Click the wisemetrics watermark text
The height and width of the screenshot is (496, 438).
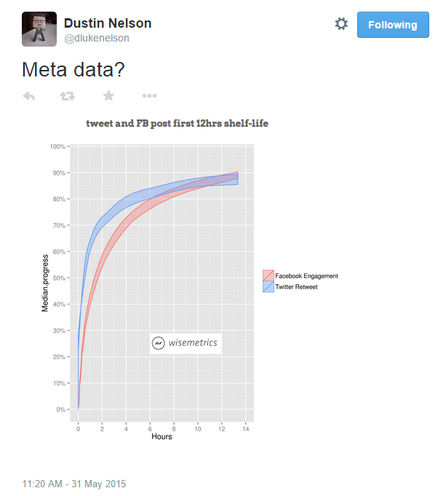pos(193,343)
